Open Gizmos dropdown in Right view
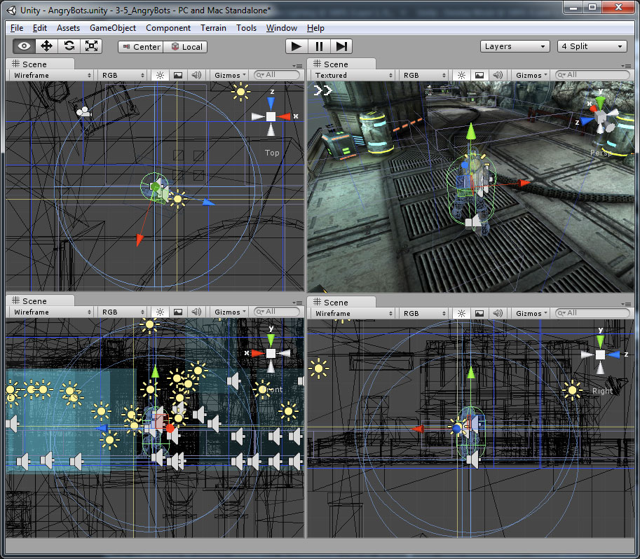Image resolution: width=640 pixels, height=559 pixels. pyautogui.click(x=531, y=313)
